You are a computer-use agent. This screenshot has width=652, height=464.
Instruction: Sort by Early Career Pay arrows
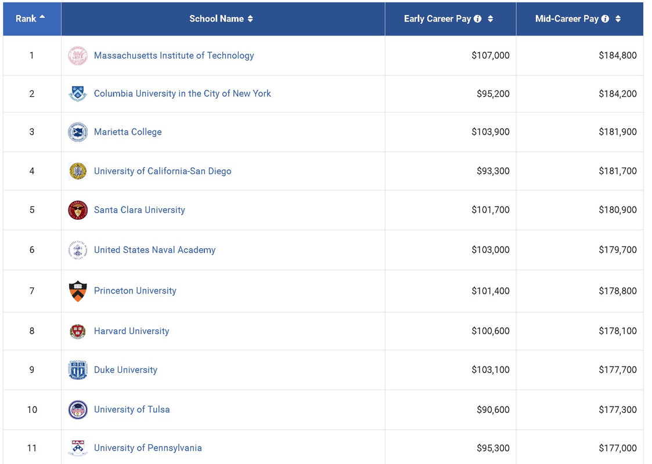point(491,19)
